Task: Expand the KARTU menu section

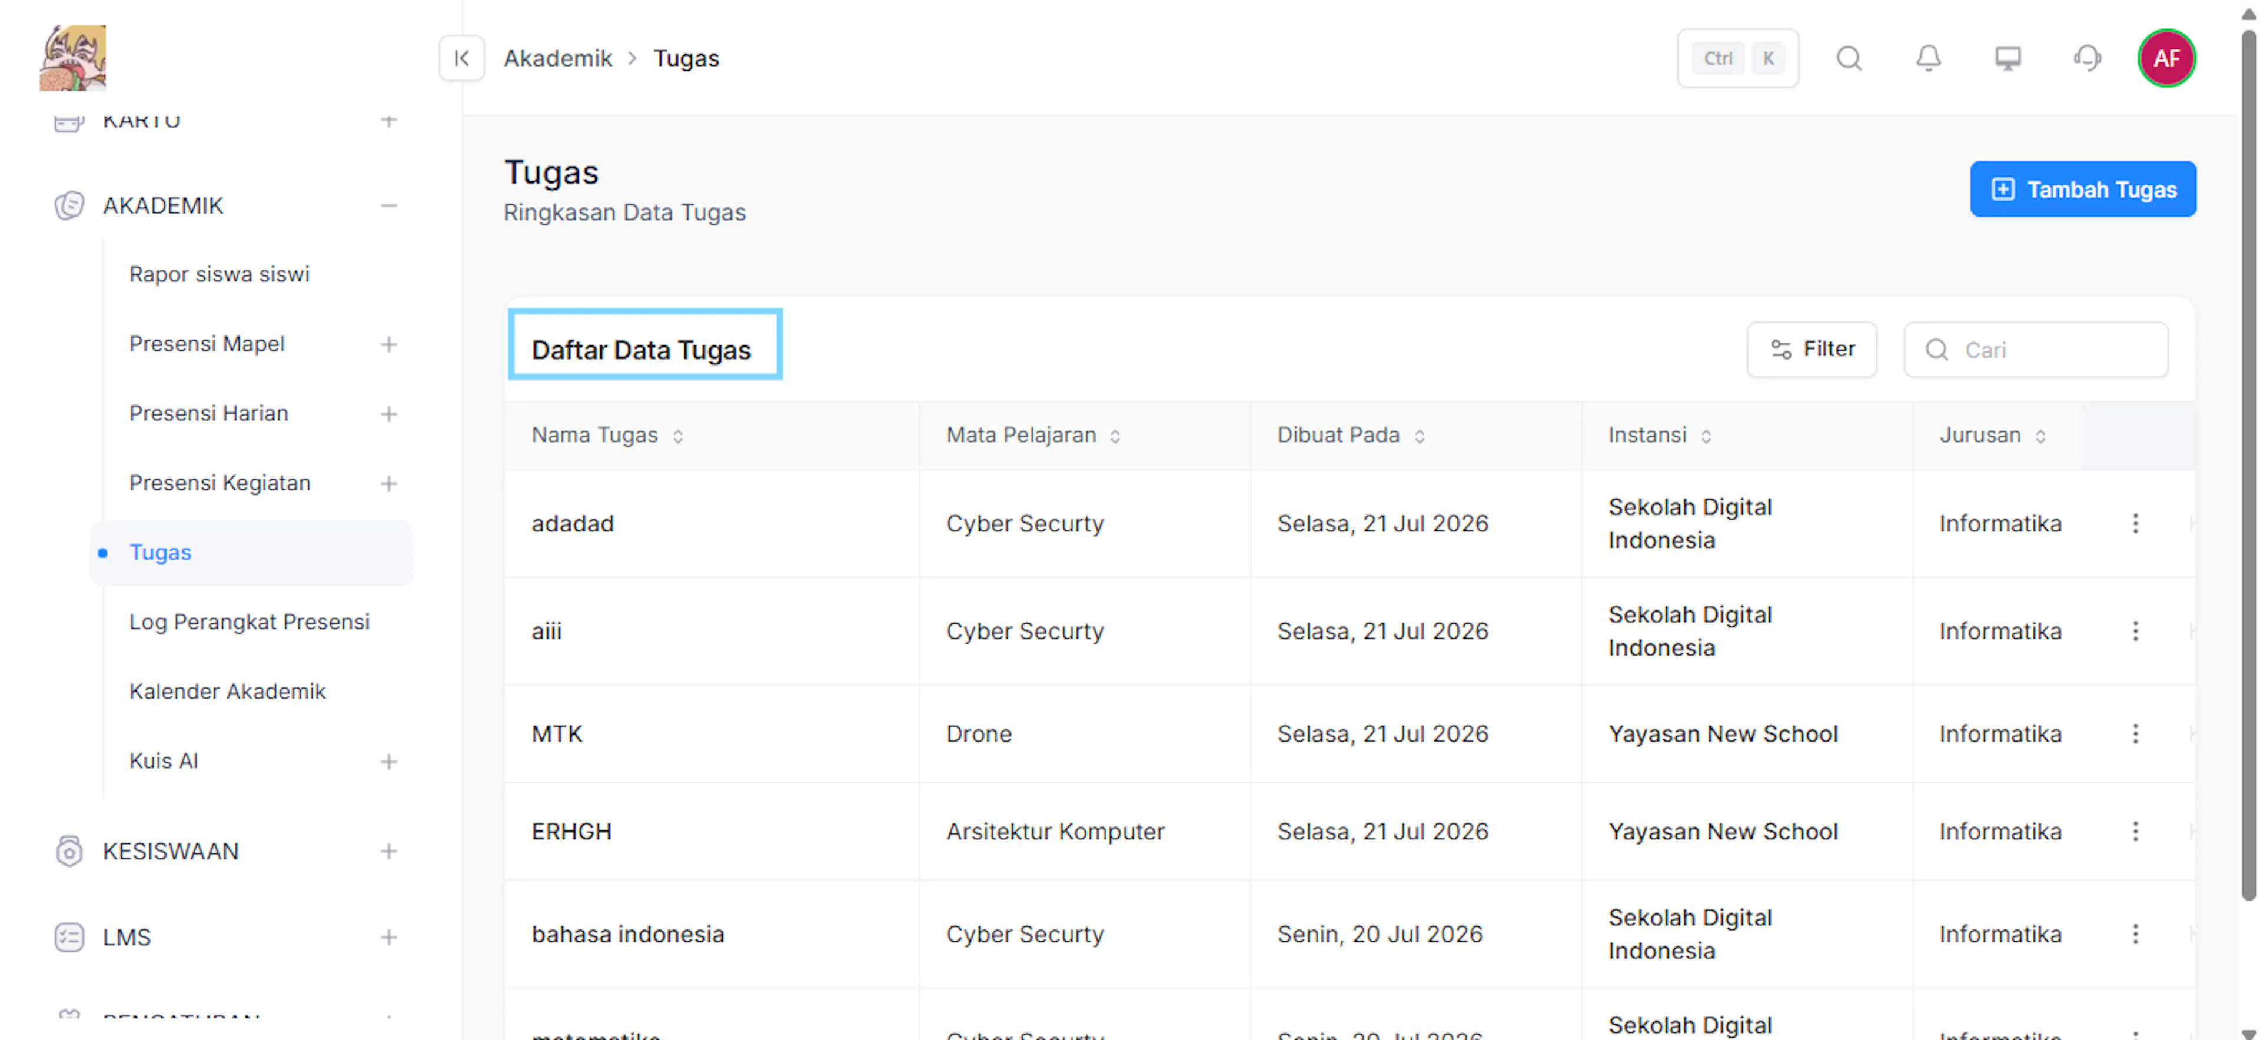Action: 388,120
